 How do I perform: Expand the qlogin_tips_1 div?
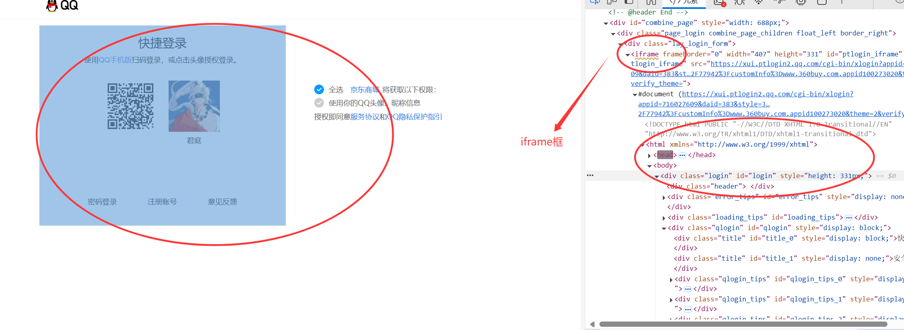[671, 300]
